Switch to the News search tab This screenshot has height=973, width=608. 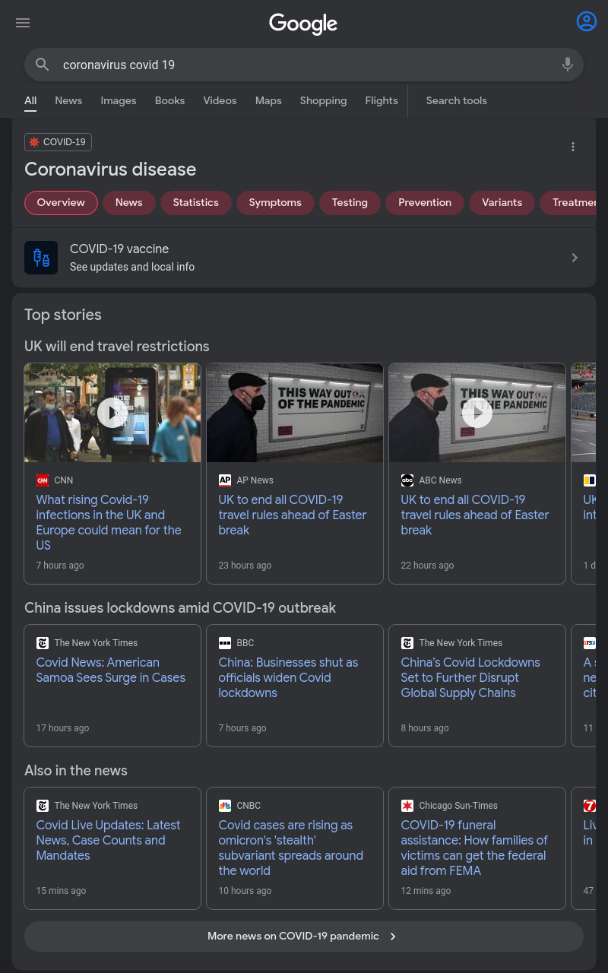(x=68, y=100)
